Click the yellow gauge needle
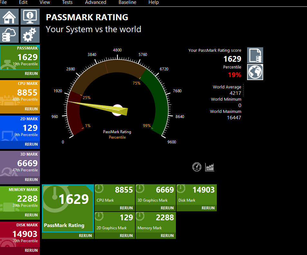Viewport: 307px width, 255px height. tap(98, 107)
